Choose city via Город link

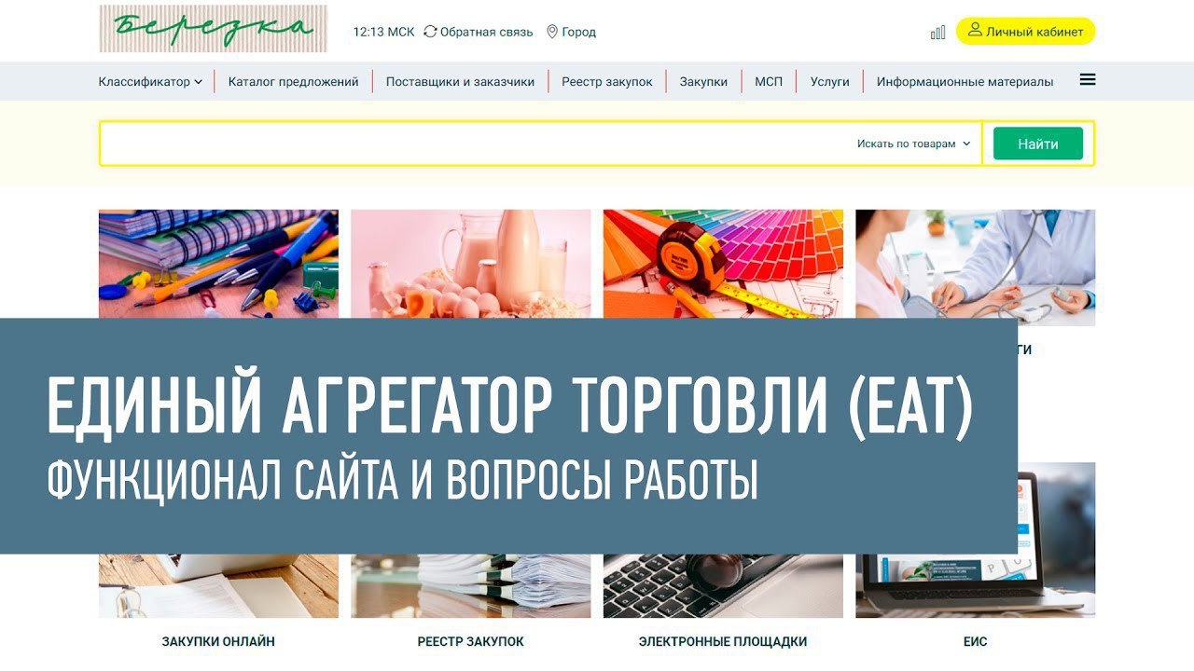[578, 32]
